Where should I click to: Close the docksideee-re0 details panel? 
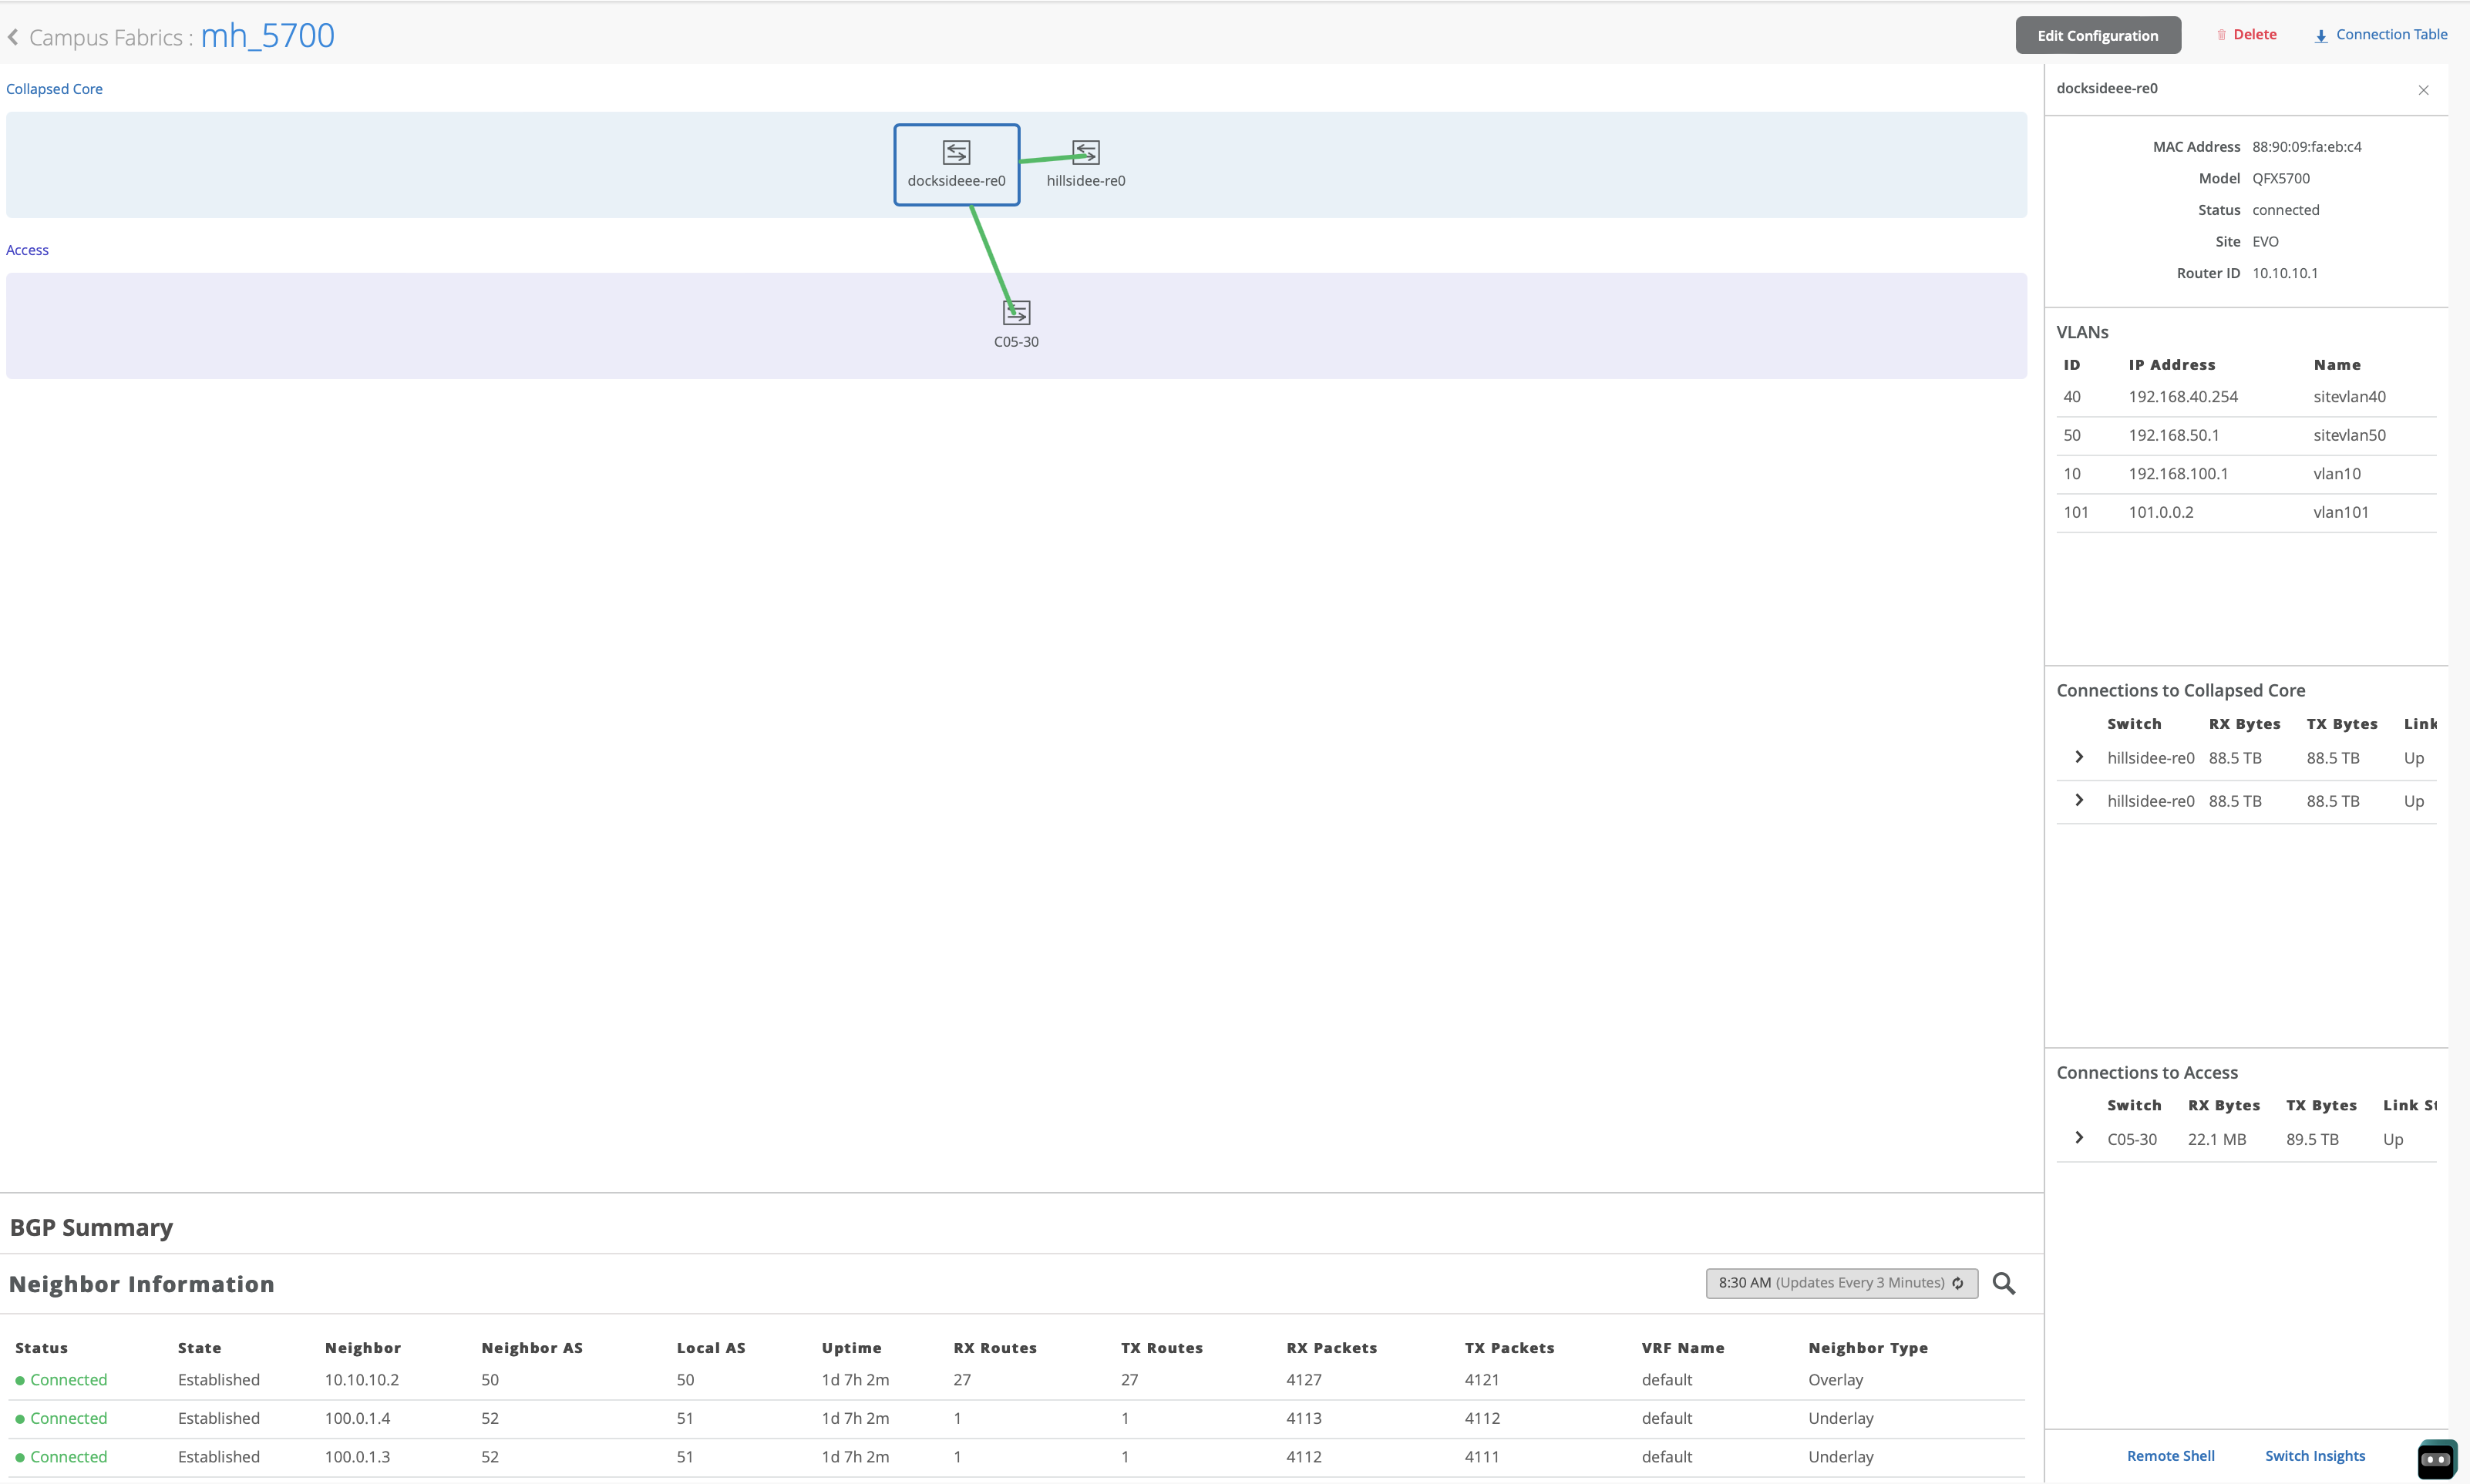point(2423,90)
